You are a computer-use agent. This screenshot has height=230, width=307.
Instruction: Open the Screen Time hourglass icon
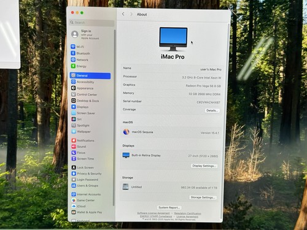click(x=74, y=158)
